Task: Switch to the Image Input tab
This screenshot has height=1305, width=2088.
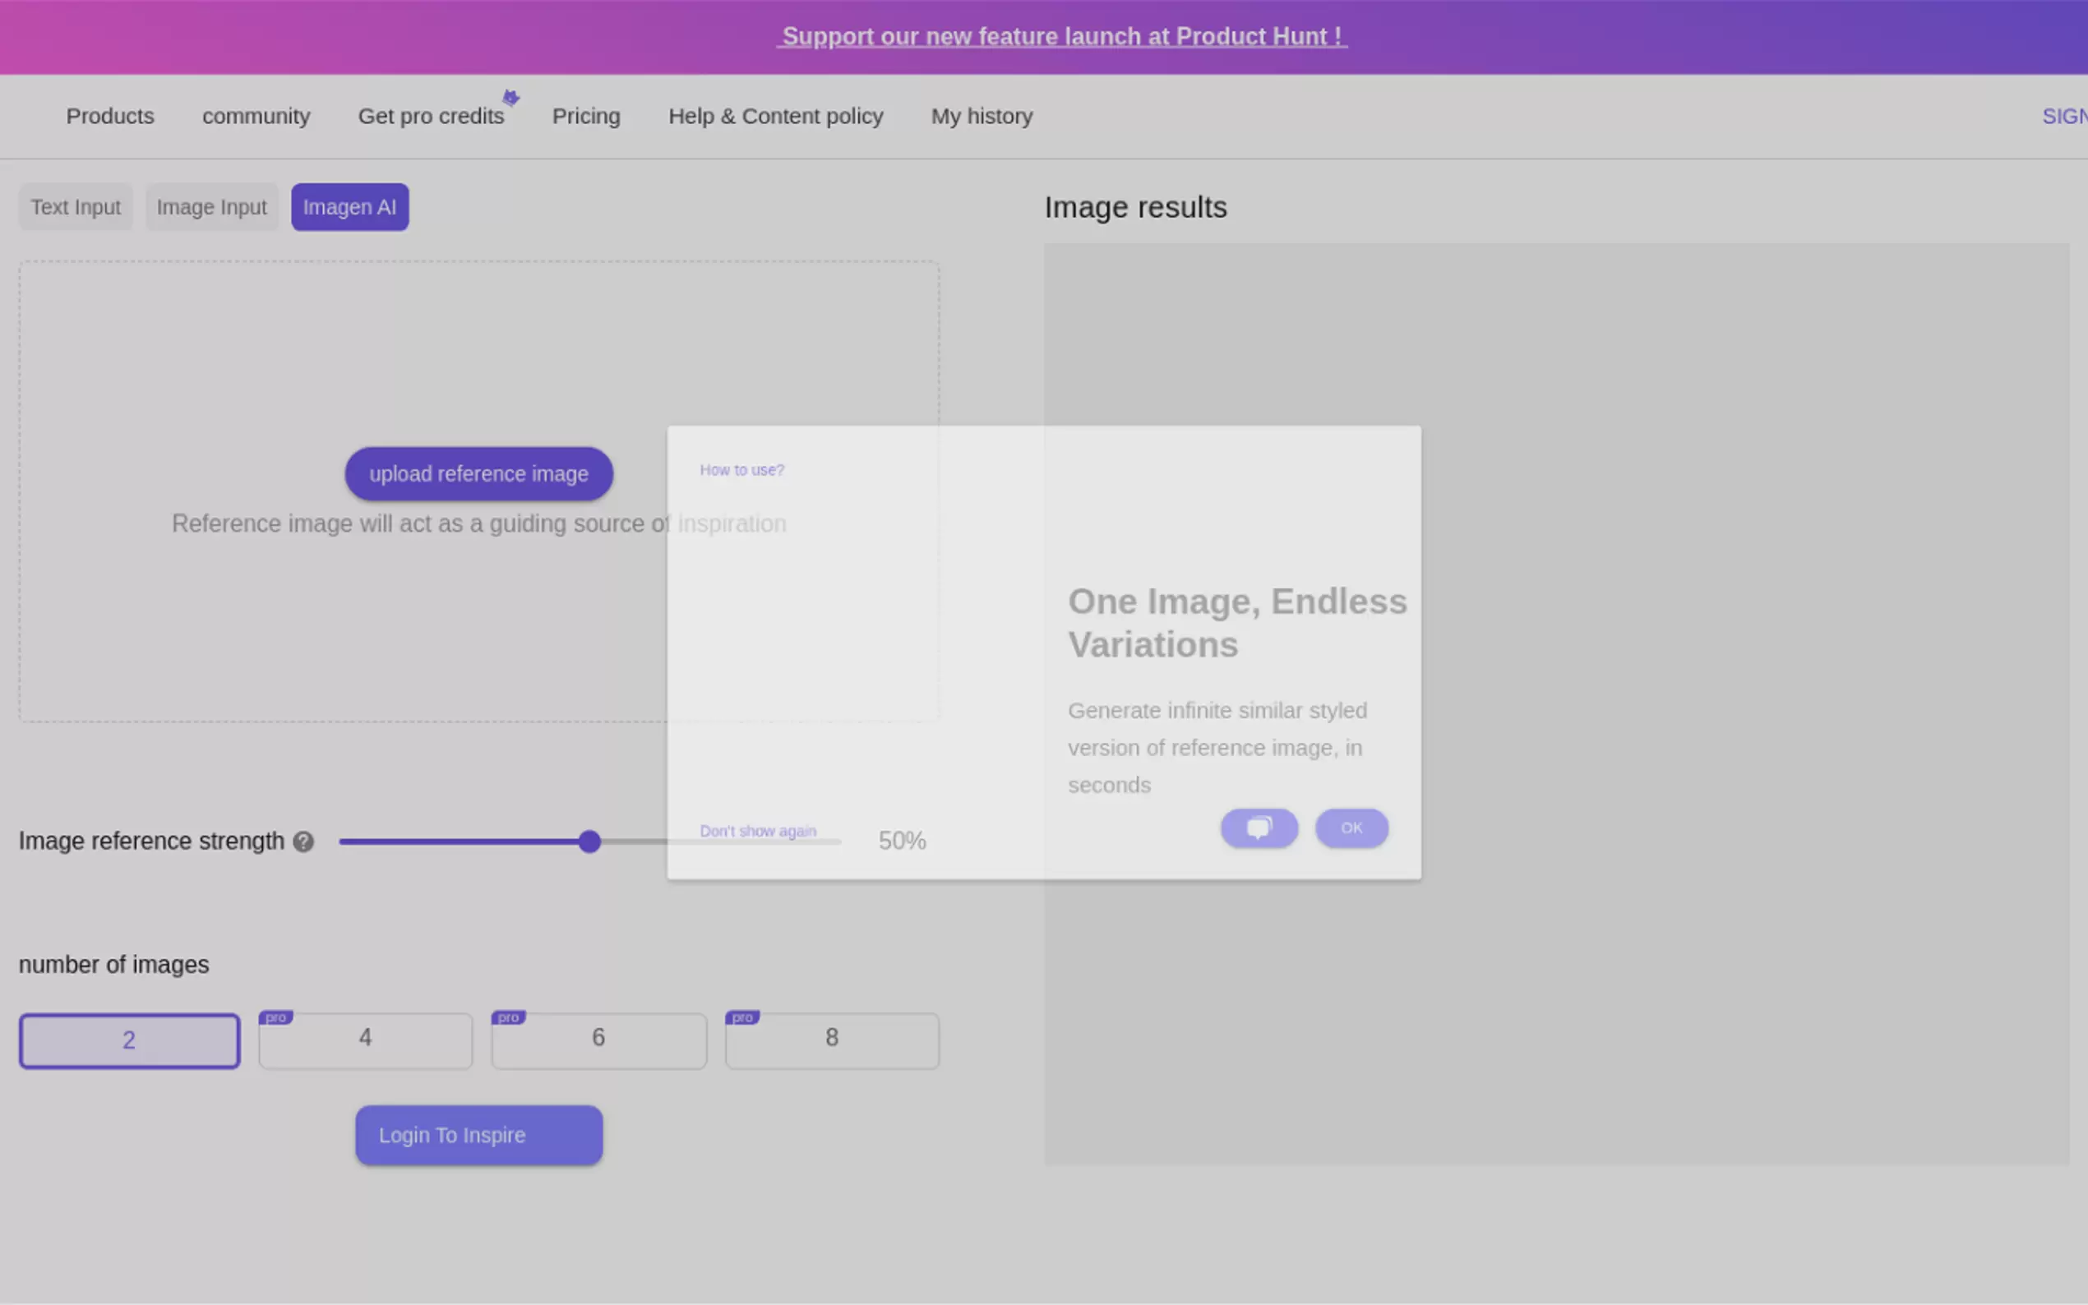Action: [211, 207]
